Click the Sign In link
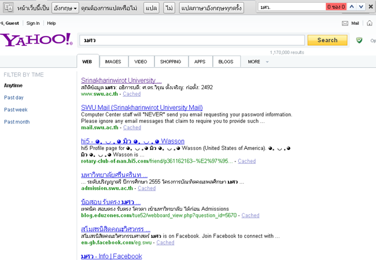 coord(33,23)
